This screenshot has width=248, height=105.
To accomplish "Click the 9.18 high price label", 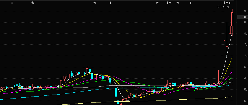I will click(x=221, y=7).
